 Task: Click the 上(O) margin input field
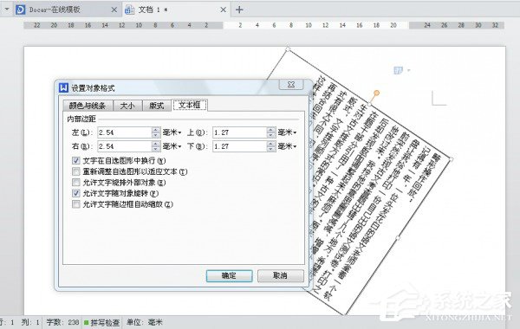(239, 132)
